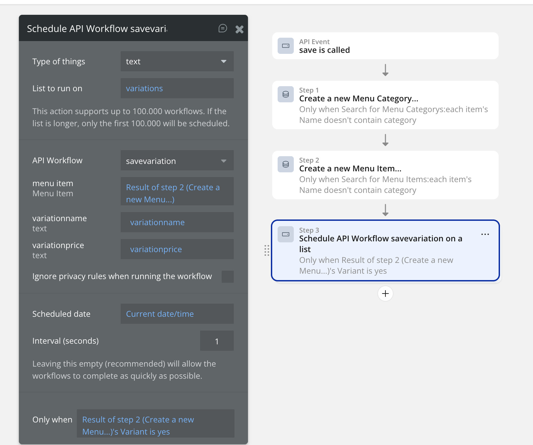Viewport: 533px width, 445px height.
Task: Click the API Event save icon
Action: pos(286,46)
